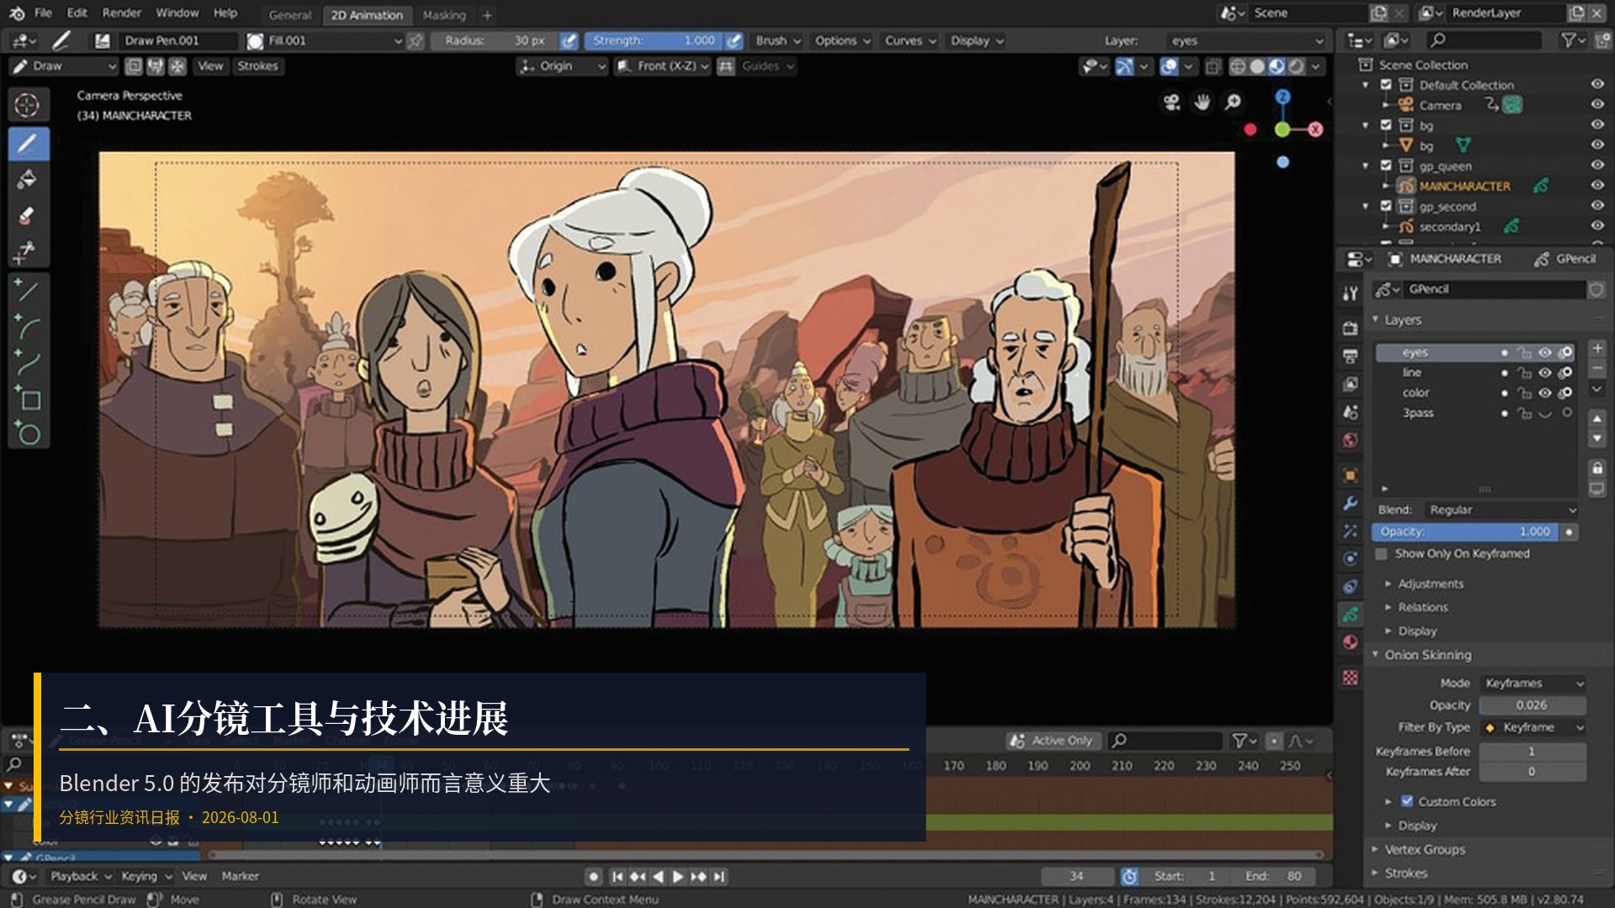Open the Onion Skinning Mode dropdown
The width and height of the screenshot is (1615, 908).
(1533, 684)
